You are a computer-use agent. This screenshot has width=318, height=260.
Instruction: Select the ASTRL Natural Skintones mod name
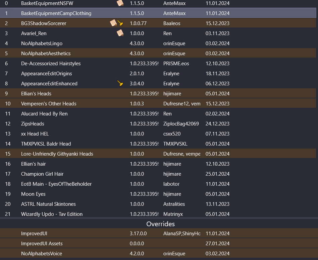coord(48,204)
